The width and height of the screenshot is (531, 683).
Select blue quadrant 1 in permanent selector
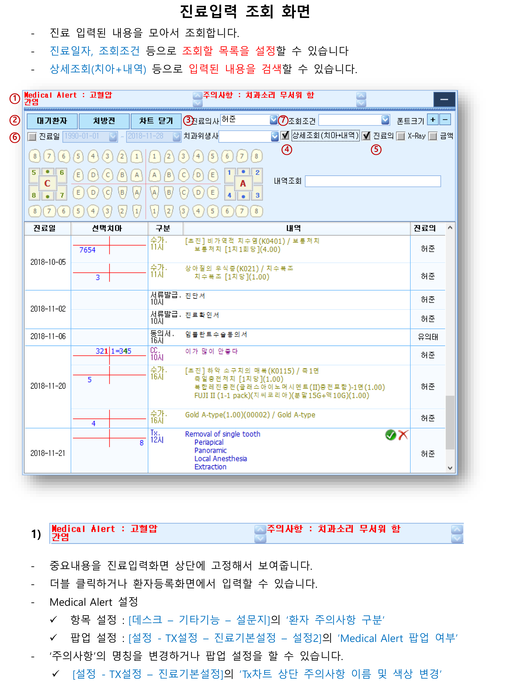tap(229, 172)
